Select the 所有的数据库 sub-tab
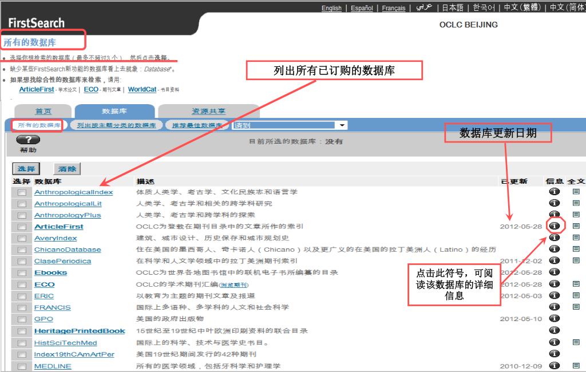This screenshot has height=372, width=586. click(39, 125)
